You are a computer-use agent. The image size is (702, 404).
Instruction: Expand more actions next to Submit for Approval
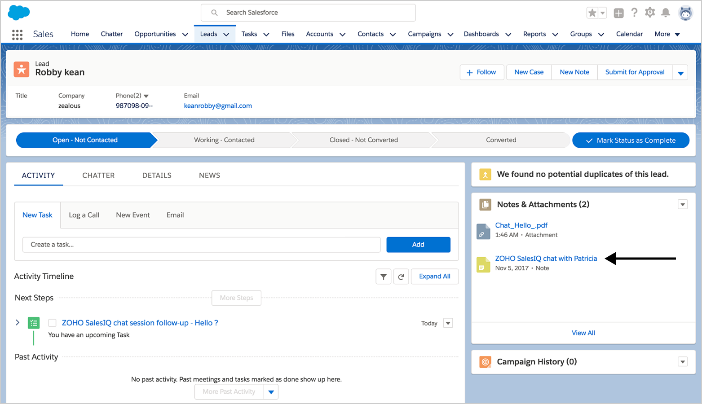[x=680, y=73]
